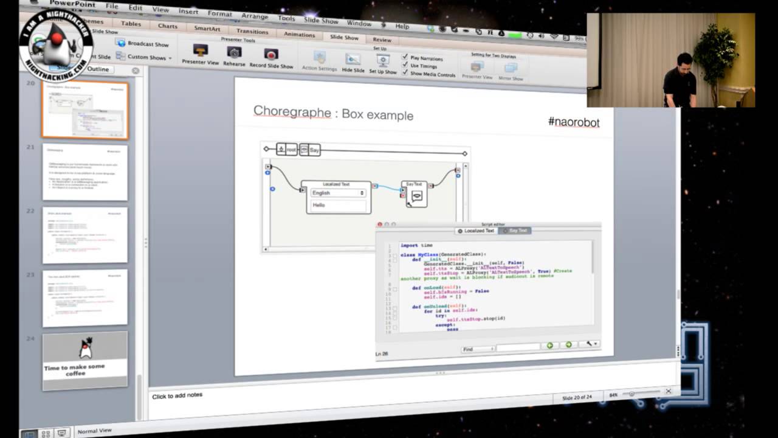Click the Presenter View icon in Presenter Tools
Viewport: 778px width, 438px height.
coord(200,50)
